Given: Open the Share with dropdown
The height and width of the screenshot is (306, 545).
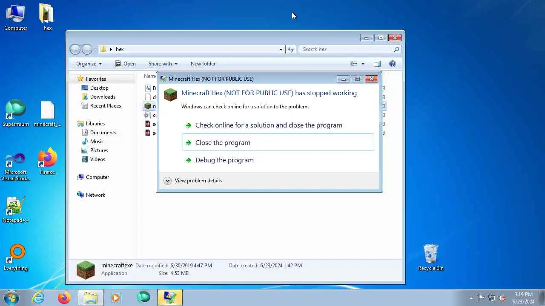Looking at the screenshot, I should [163, 64].
